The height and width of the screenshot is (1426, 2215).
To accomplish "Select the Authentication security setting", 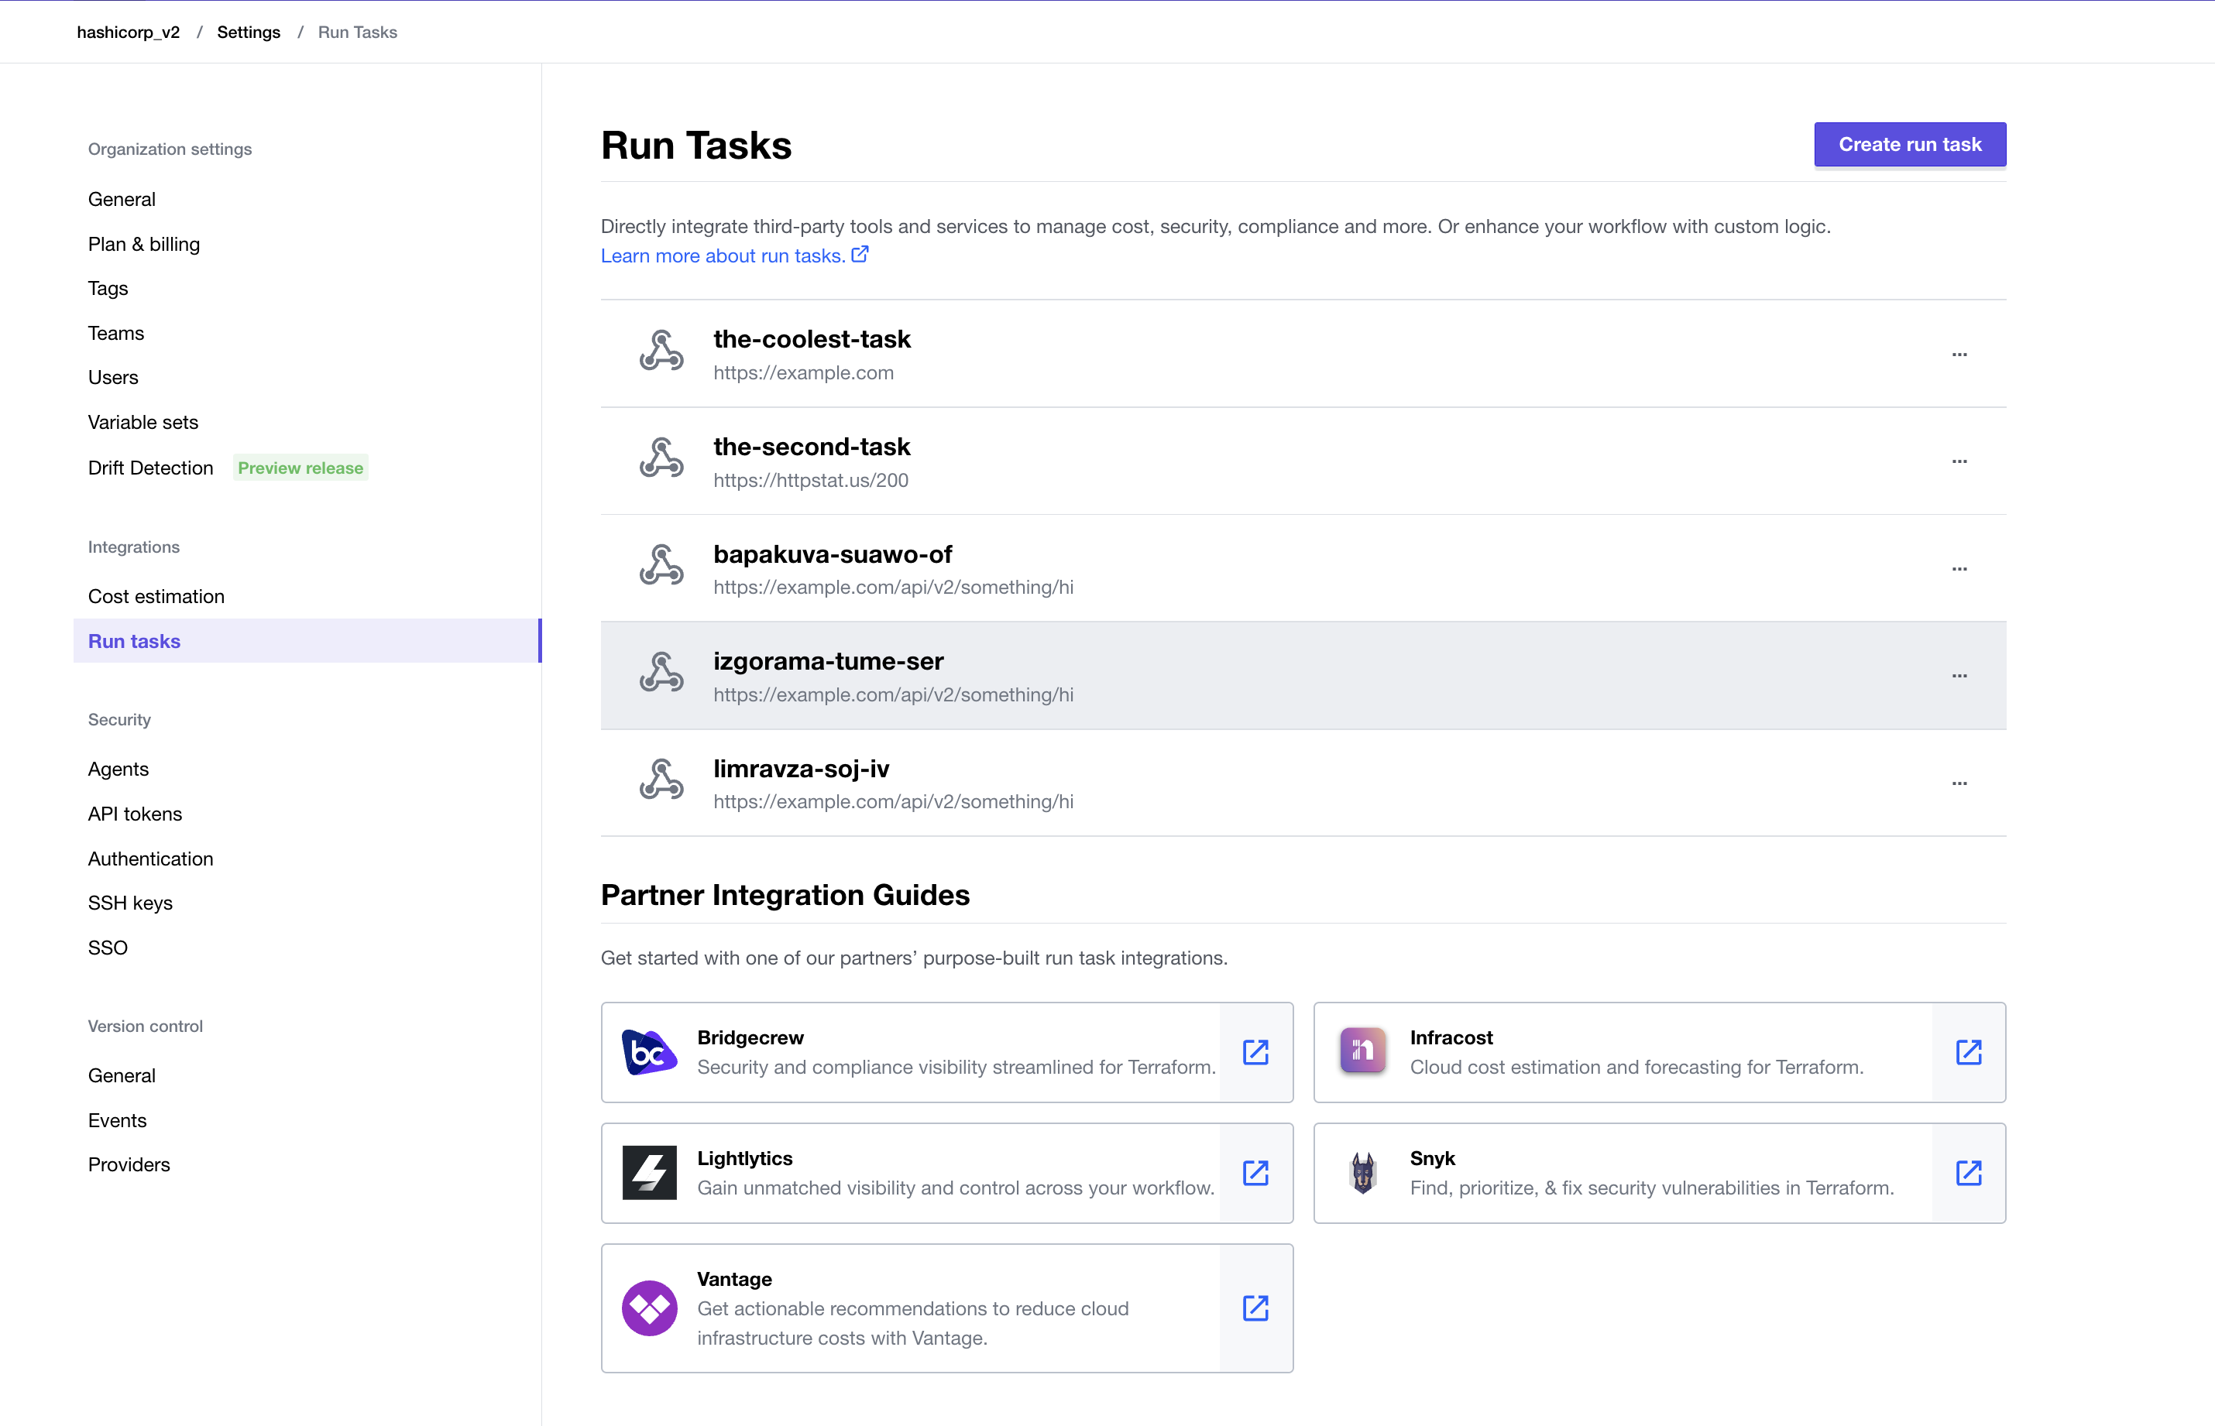I will (x=151, y=859).
